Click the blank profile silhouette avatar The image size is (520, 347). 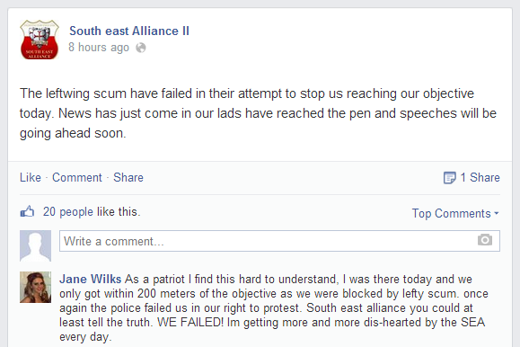pyautogui.click(x=36, y=245)
